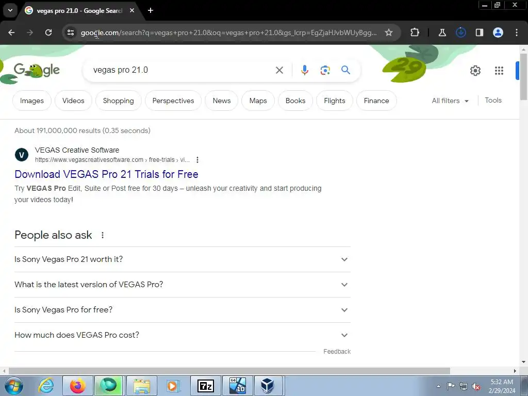
Task: Open VirtualBox from taskbar
Action: point(268,386)
